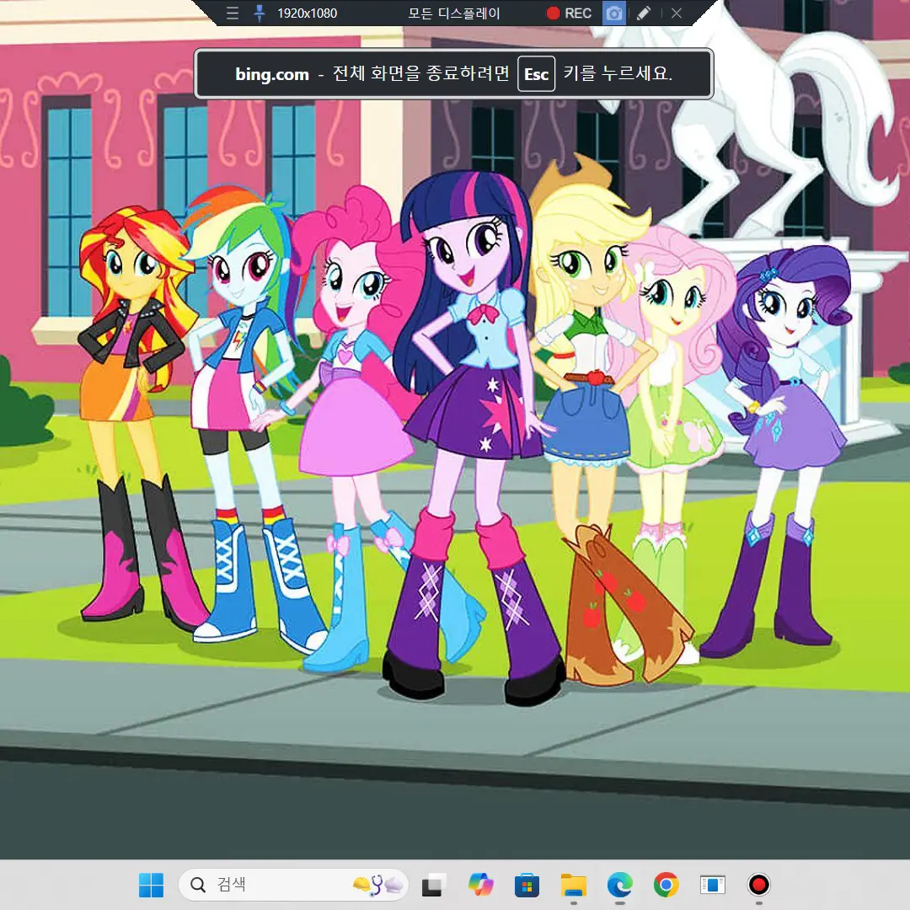910x910 pixels.
Task: Click the blue pin icon in recorder bar
Action: (260, 13)
